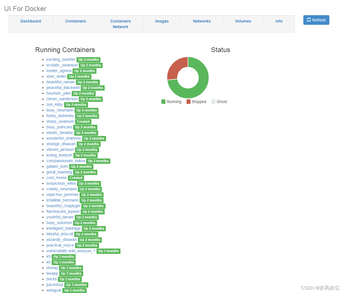Go to the Images tab
344x293 pixels.
tap(162, 21)
